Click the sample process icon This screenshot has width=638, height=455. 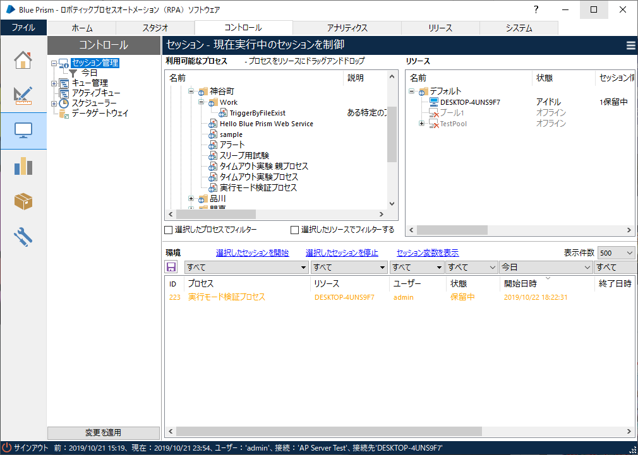(214, 134)
